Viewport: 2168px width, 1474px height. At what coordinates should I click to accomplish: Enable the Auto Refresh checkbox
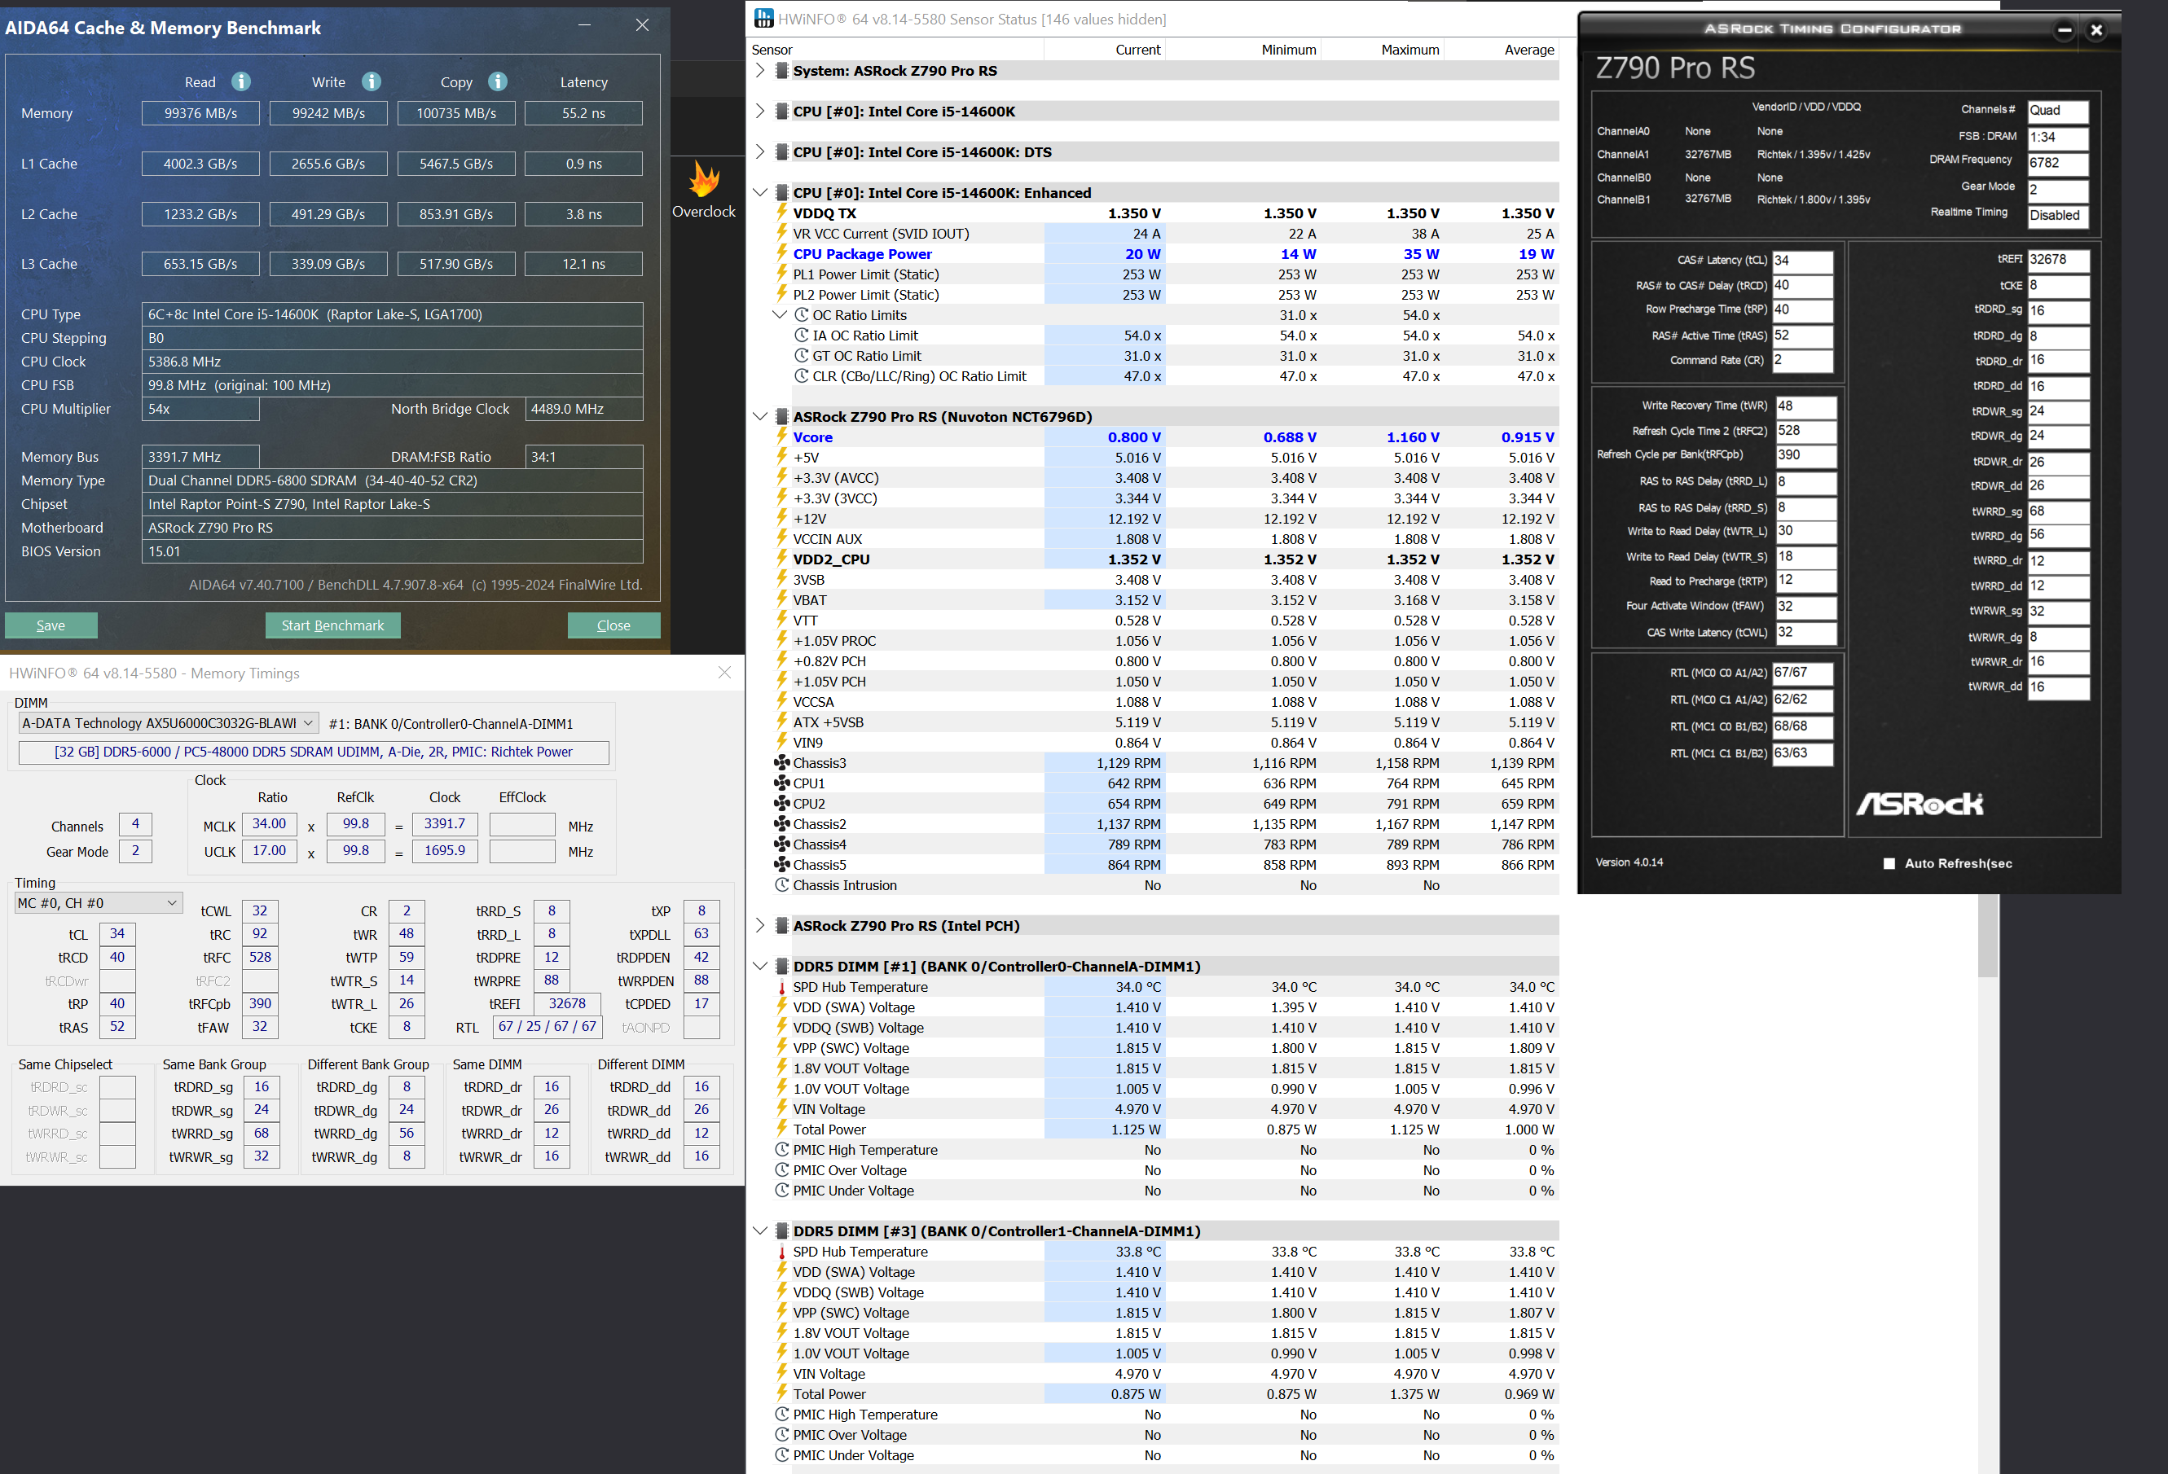[x=1889, y=863]
